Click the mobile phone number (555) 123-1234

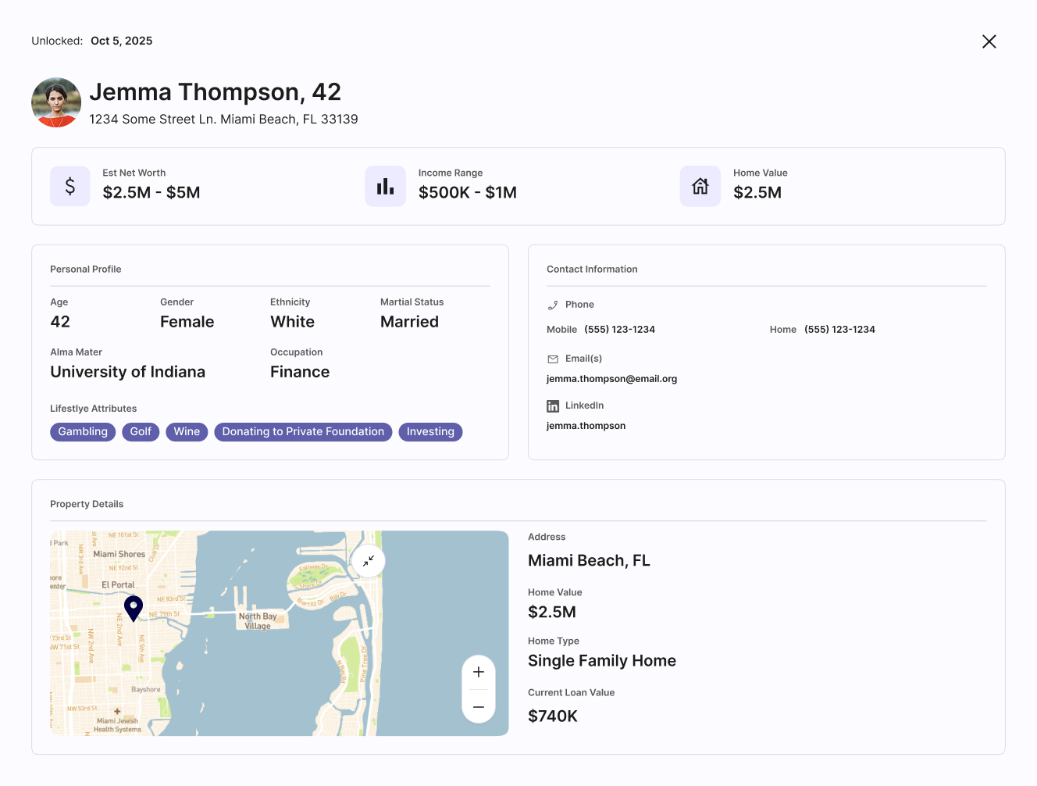[619, 330]
